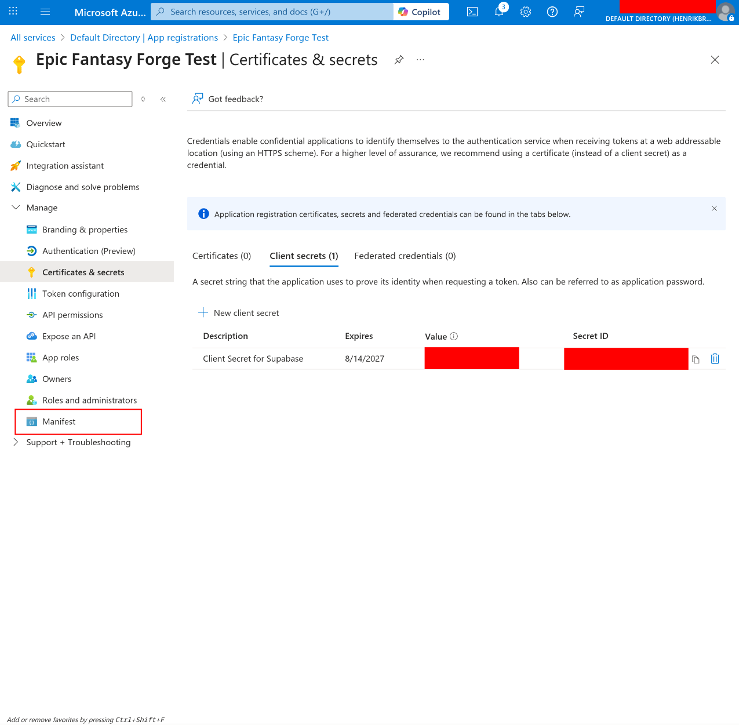View the Value column info tooltip

coord(454,336)
